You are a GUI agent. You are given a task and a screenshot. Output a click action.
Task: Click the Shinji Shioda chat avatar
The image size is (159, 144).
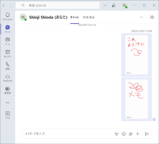[x=23, y=17]
